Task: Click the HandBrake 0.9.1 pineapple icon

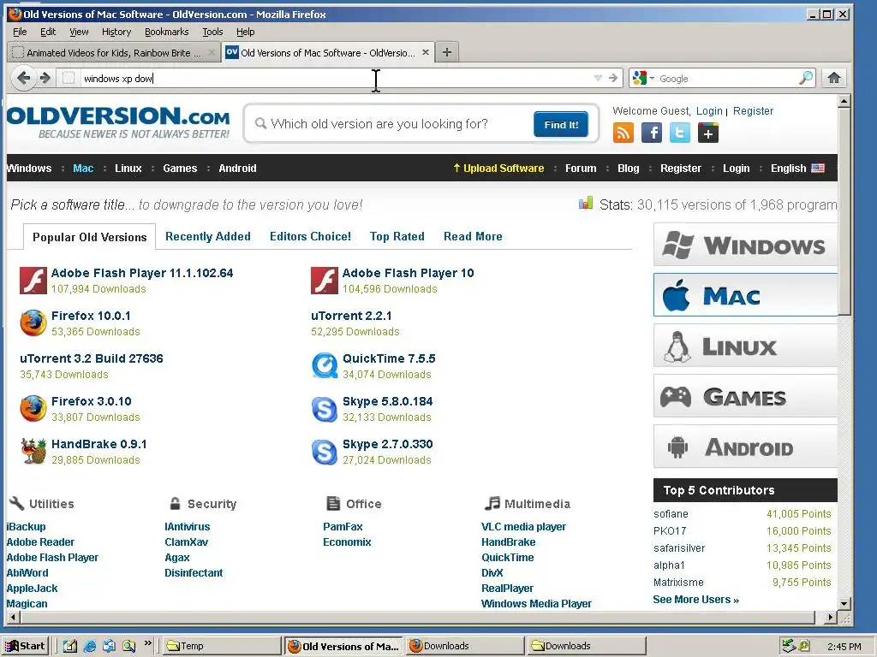Action: tap(33, 452)
